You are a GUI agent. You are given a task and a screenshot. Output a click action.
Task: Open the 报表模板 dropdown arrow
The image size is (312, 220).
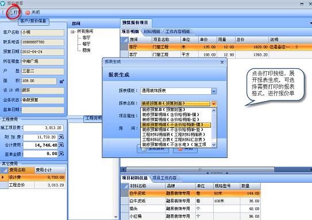214,91
